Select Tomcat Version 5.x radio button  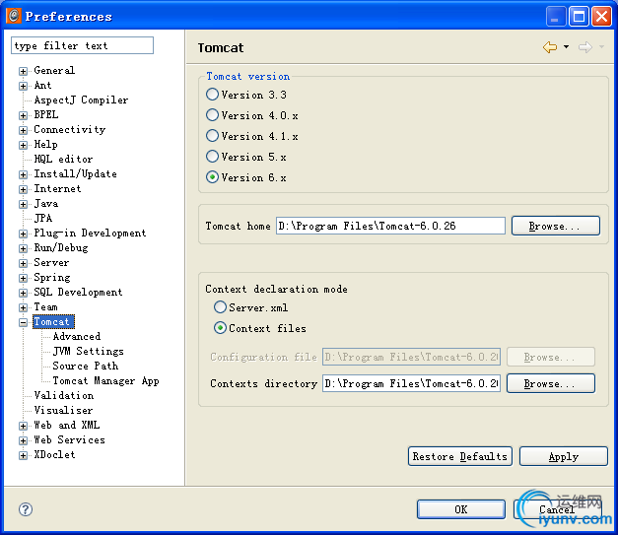pyautogui.click(x=212, y=157)
